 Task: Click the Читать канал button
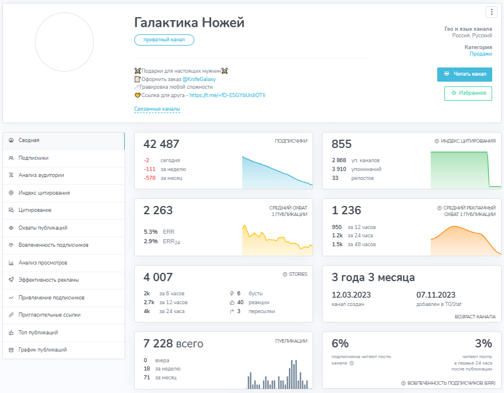(464, 75)
